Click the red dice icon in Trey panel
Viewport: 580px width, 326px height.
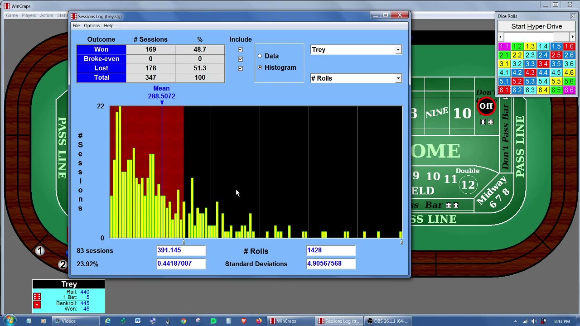[x=37, y=301]
